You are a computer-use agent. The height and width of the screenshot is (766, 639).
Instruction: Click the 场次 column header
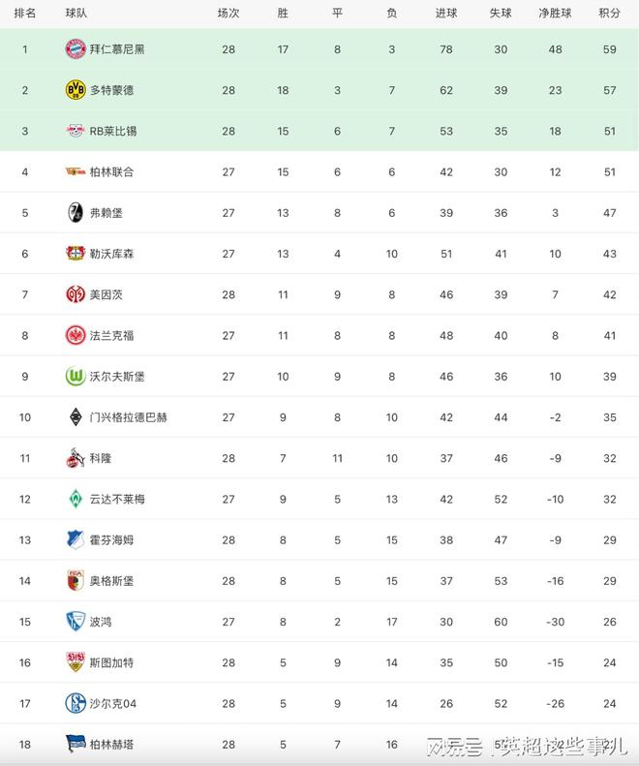coord(228,14)
